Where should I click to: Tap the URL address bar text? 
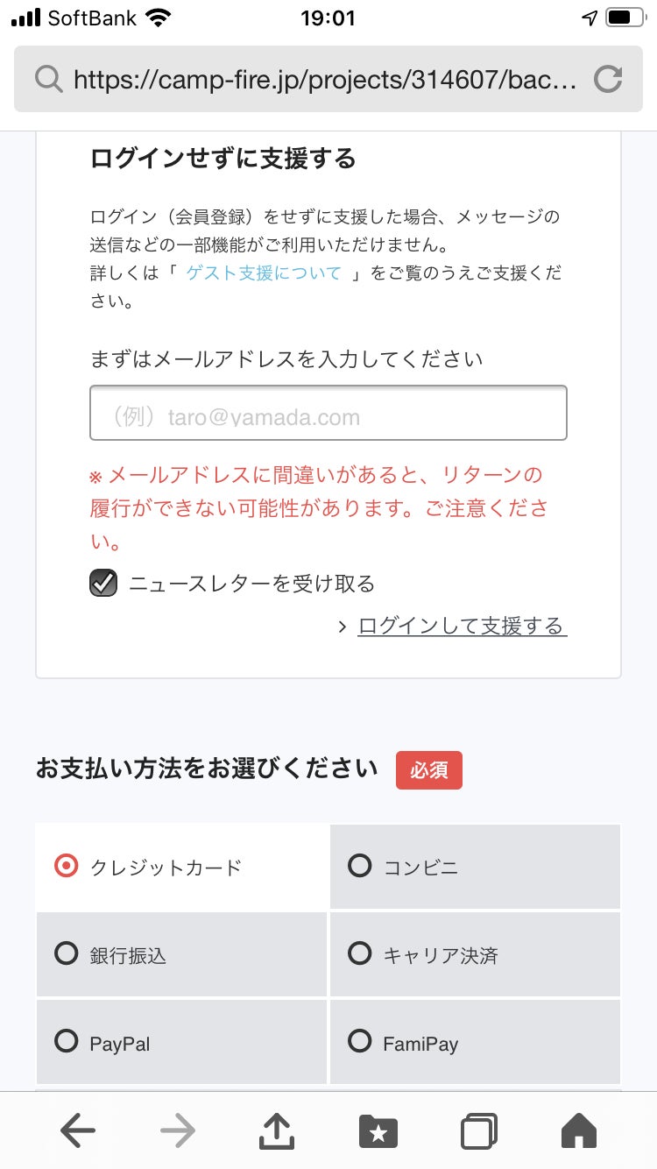pyautogui.click(x=324, y=80)
